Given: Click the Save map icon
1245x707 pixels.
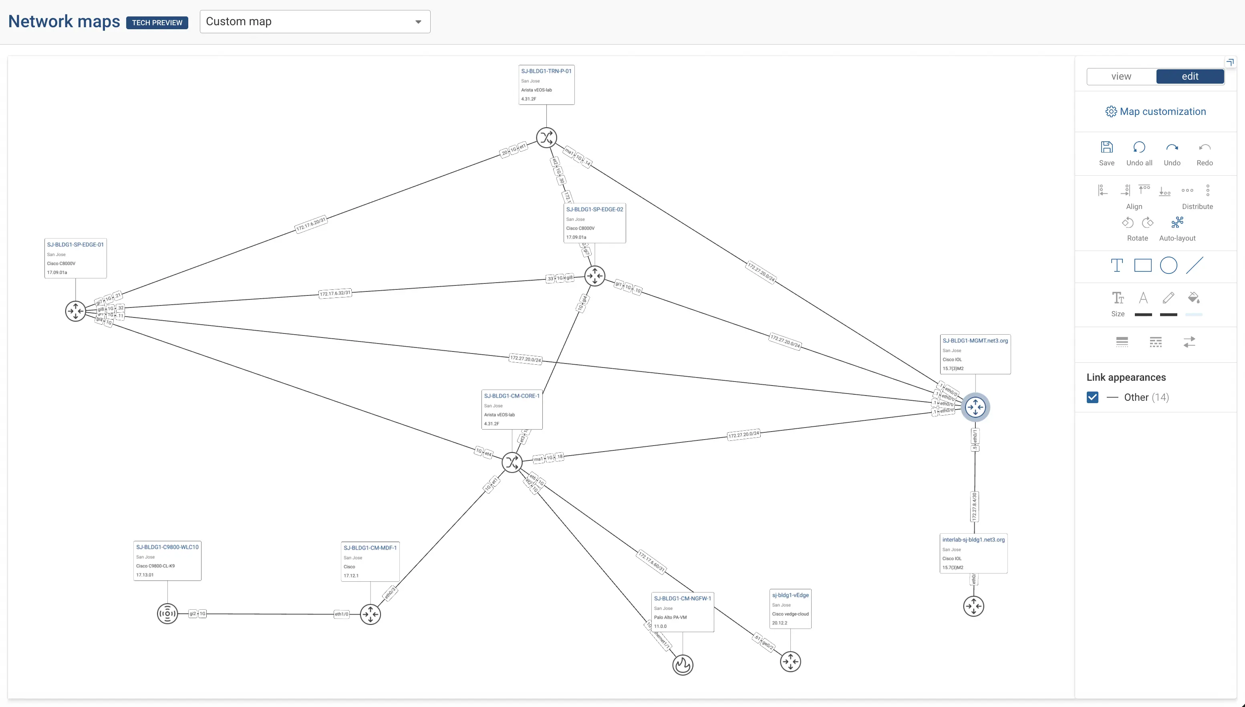Looking at the screenshot, I should point(1106,147).
